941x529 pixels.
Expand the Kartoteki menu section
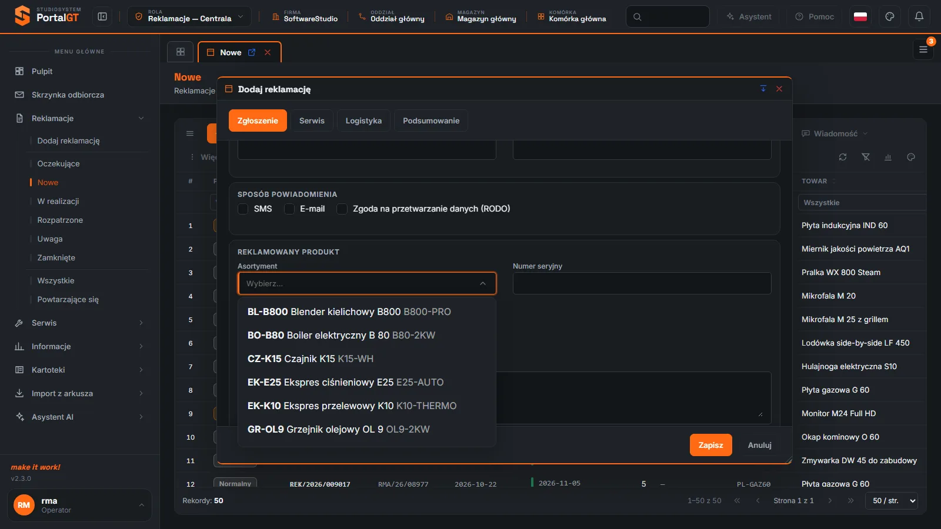pos(79,370)
